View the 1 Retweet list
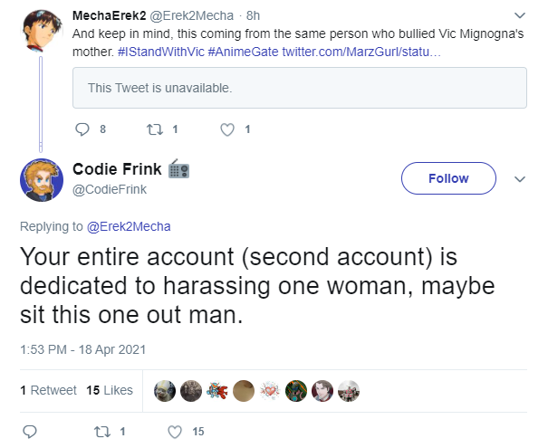548x448 pixels. (48, 390)
